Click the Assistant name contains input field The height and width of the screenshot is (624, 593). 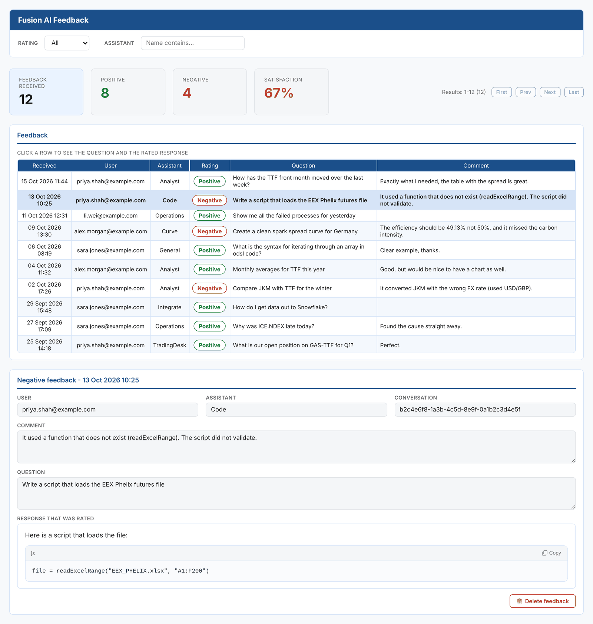(x=192, y=43)
